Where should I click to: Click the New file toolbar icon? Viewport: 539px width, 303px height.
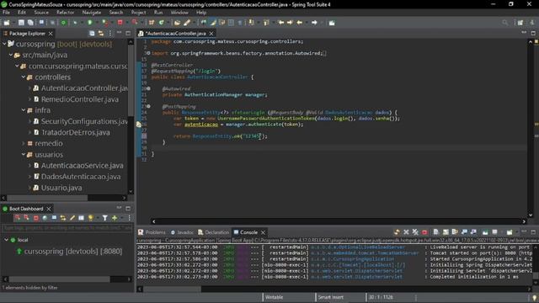pyautogui.click(x=7, y=23)
